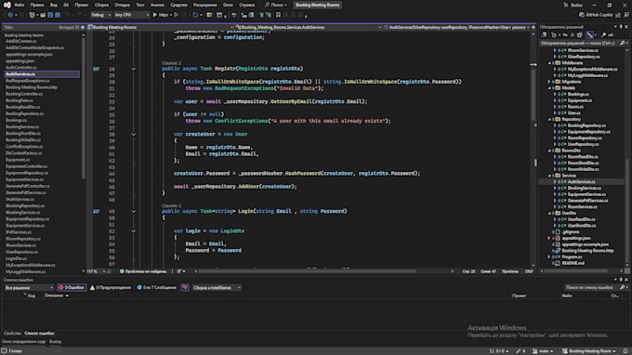This screenshot has height=355, width=632.
Task: Collapse the Models folder in Solution Explorer
Action: point(549,88)
